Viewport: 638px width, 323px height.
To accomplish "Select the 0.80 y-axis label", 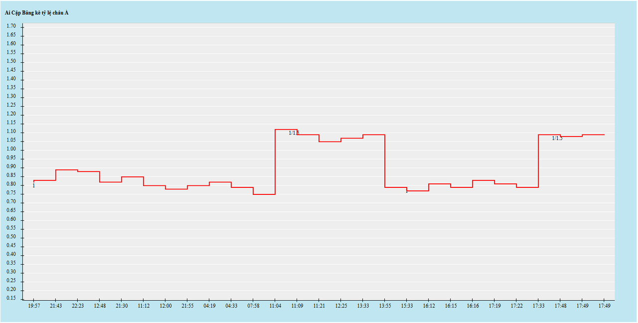I will pos(11,184).
